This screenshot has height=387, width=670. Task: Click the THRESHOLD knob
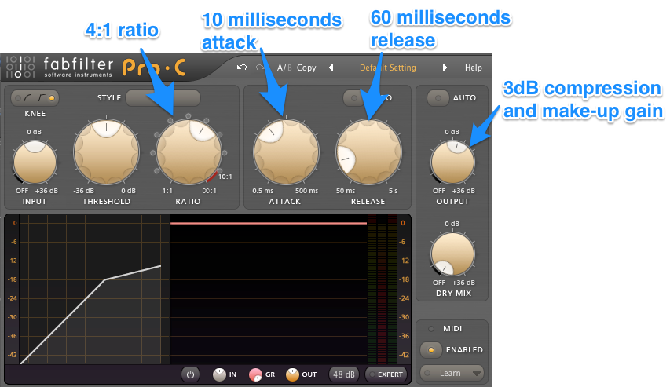click(106, 152)
